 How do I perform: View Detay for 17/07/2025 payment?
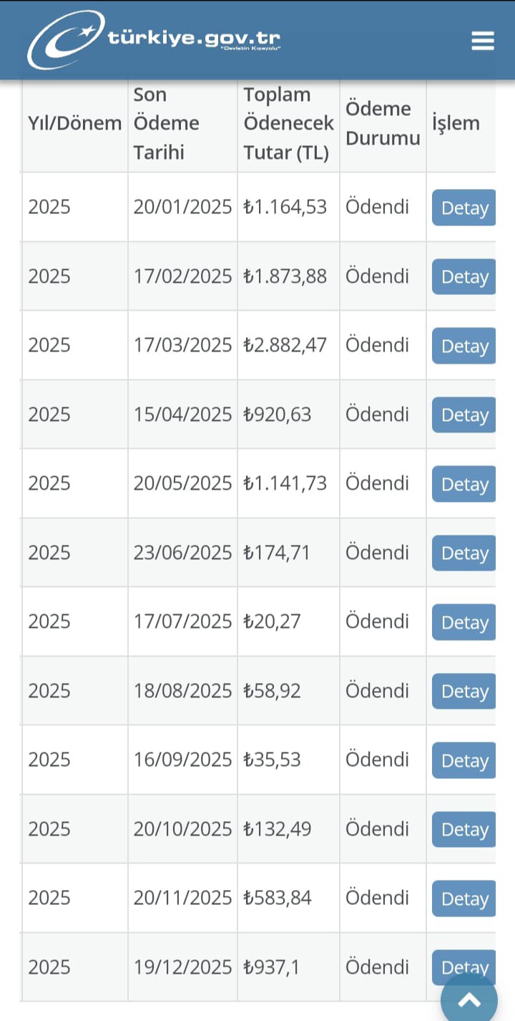click(x=464, y=622)
